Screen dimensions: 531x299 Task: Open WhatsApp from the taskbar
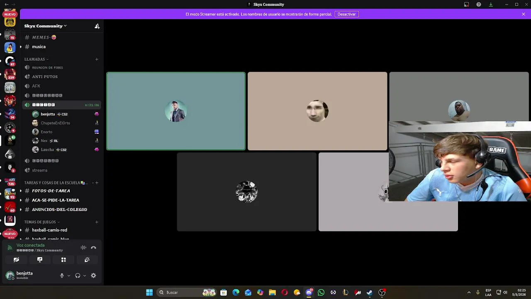(x=321, y=292)
